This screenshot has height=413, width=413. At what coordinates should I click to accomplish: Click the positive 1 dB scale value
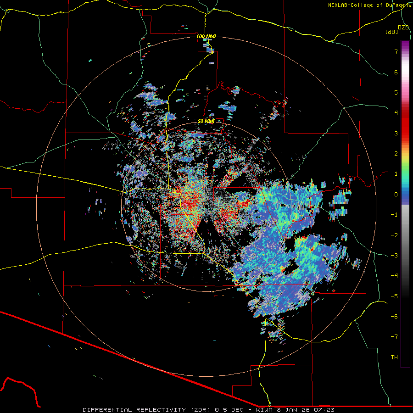point(396,174)
